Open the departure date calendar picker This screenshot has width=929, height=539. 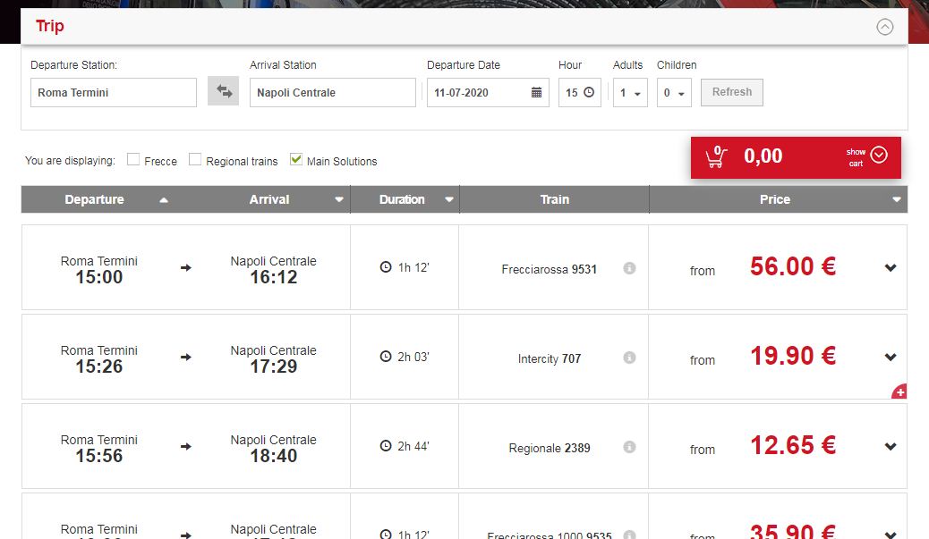[x=536, y=93]
